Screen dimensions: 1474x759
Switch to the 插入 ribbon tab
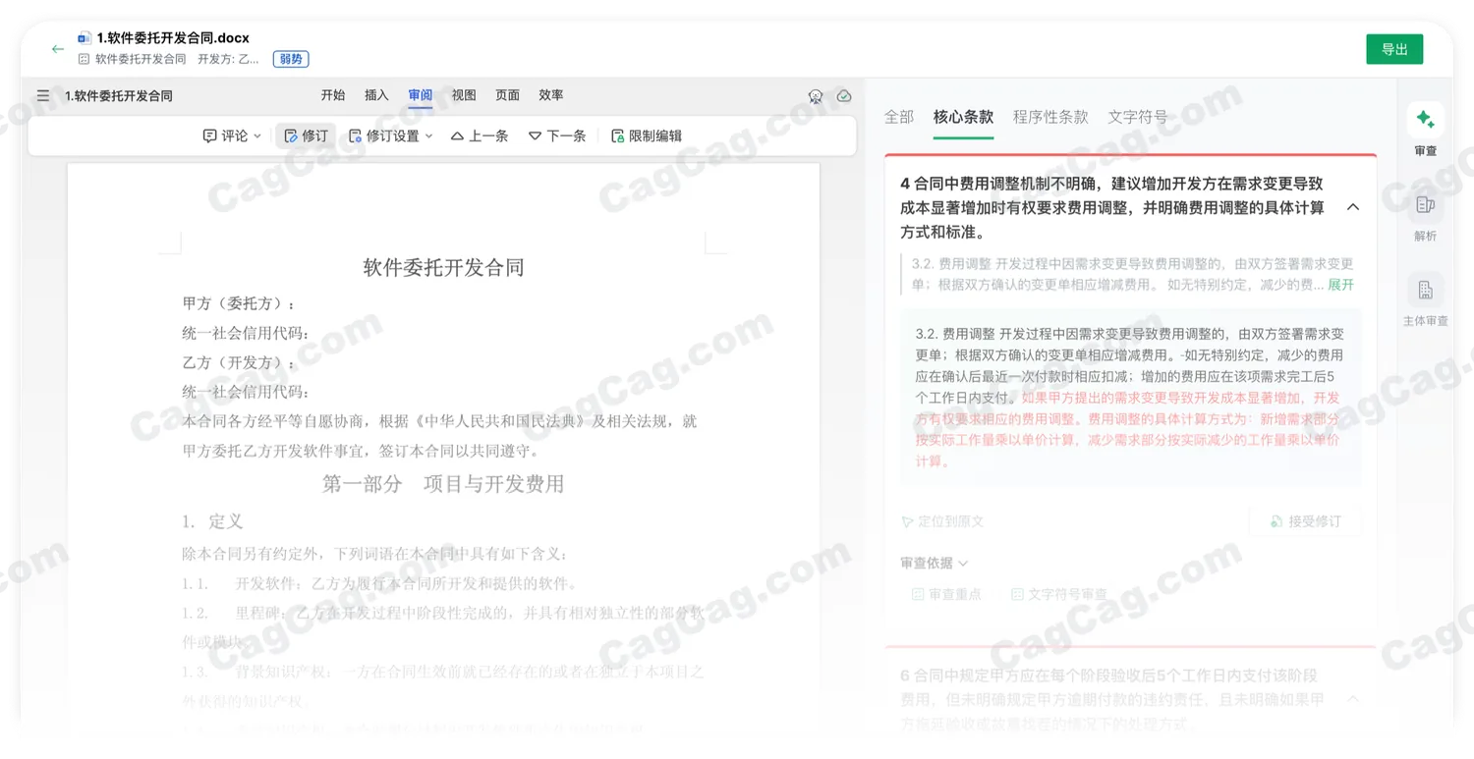[376, 95]
